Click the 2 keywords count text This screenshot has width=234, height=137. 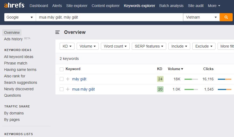coord(69,59)
